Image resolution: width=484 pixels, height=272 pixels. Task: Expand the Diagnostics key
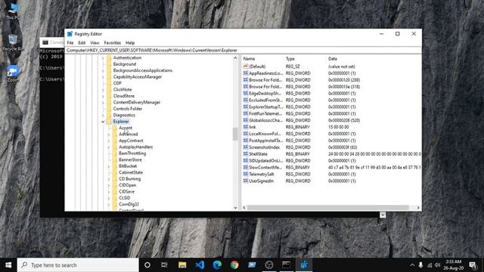pos(103,115)
